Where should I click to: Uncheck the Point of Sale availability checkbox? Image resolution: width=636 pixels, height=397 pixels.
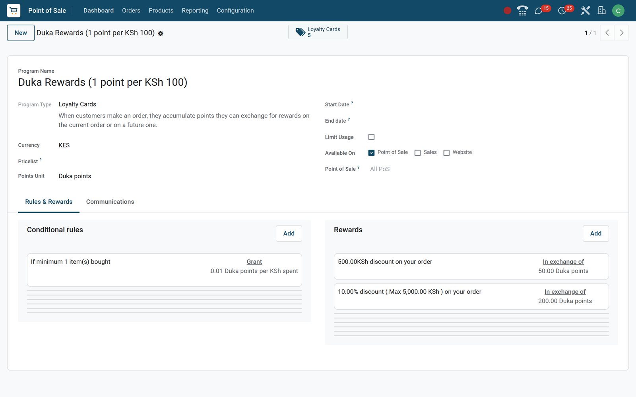pos(371,153)
